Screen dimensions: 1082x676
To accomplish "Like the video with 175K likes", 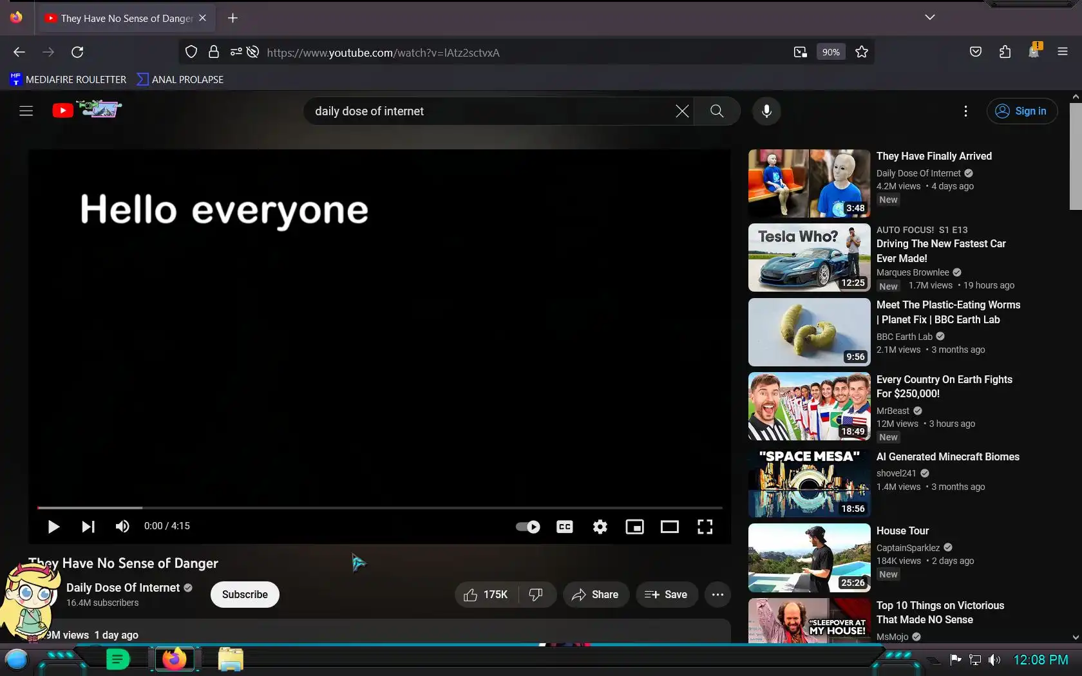I will pos(486,595).
